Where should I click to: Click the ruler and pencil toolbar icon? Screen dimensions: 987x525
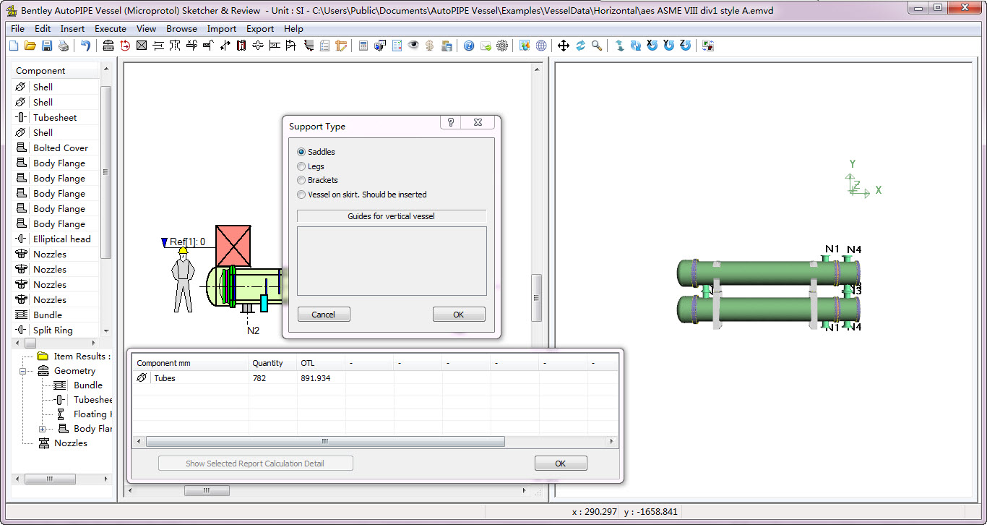click(x=341, y=46)
